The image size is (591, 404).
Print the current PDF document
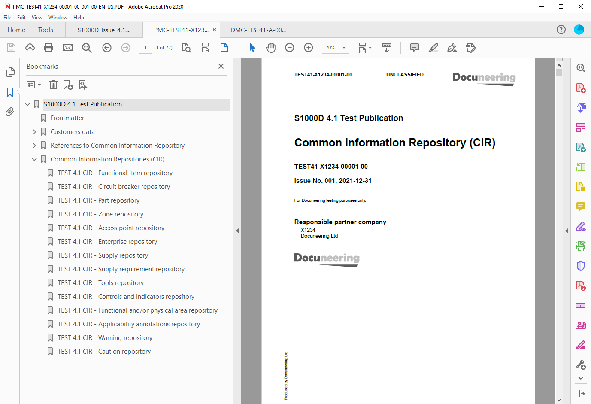[x=48, y=48]
